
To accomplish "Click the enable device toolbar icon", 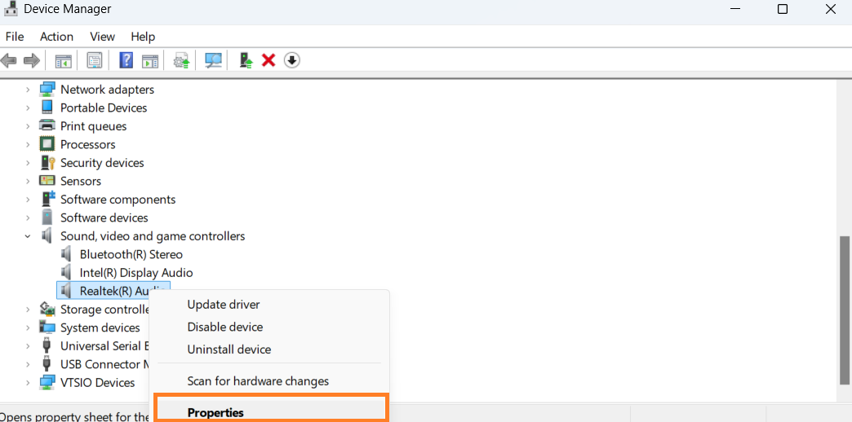I will tap(246, 60).
